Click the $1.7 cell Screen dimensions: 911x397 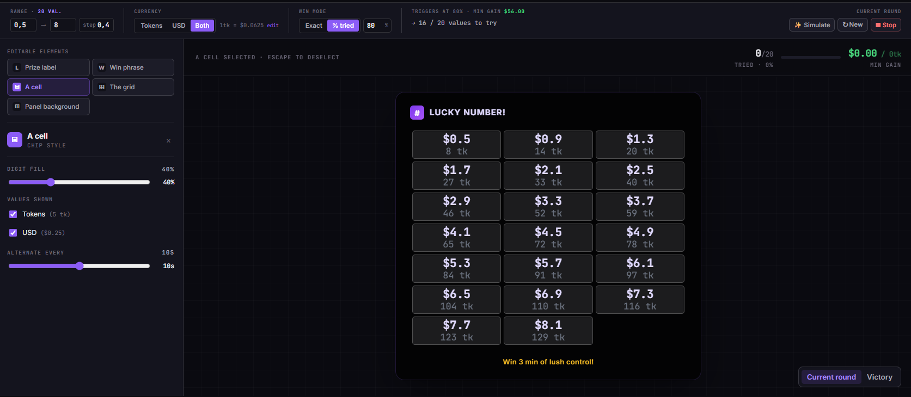point(456,176)
